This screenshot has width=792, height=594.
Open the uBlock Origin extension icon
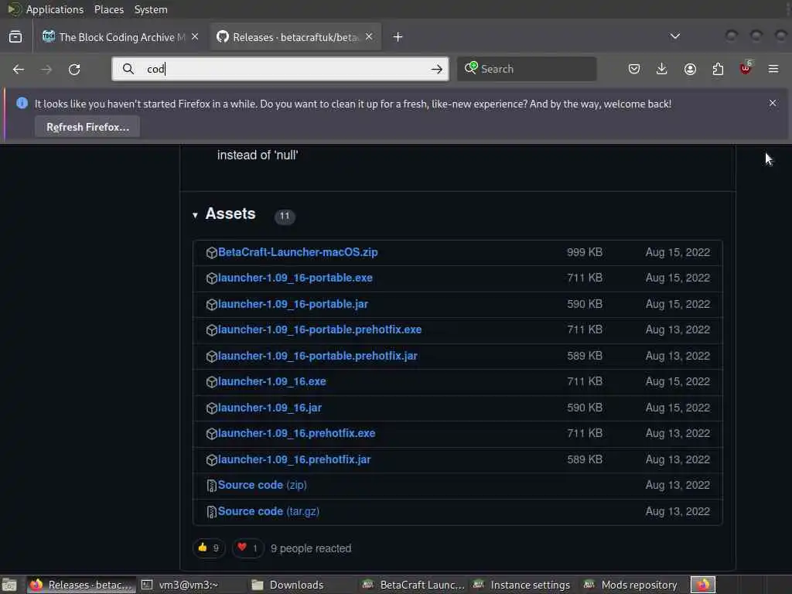(746, 68)
